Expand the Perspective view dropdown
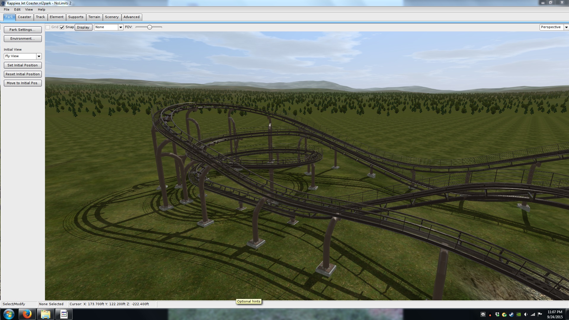The image size is (569, 320). (x=566, y=27)
